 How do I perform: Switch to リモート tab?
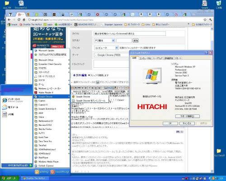[x=178, y=58]
